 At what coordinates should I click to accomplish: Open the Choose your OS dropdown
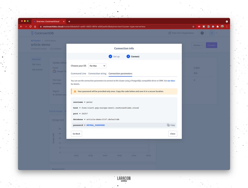(x=98, y=66)
